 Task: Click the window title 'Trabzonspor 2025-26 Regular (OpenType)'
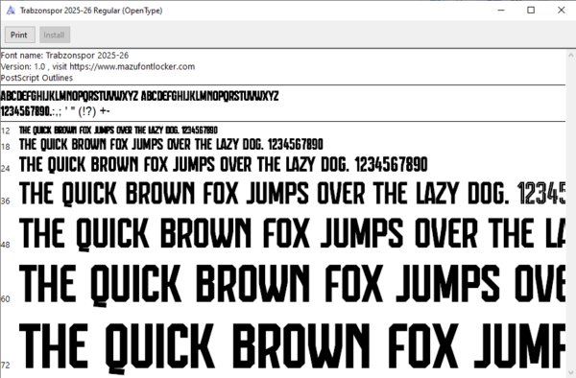pos(91,11)
